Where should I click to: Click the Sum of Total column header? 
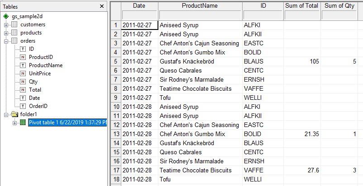(302, 5)
